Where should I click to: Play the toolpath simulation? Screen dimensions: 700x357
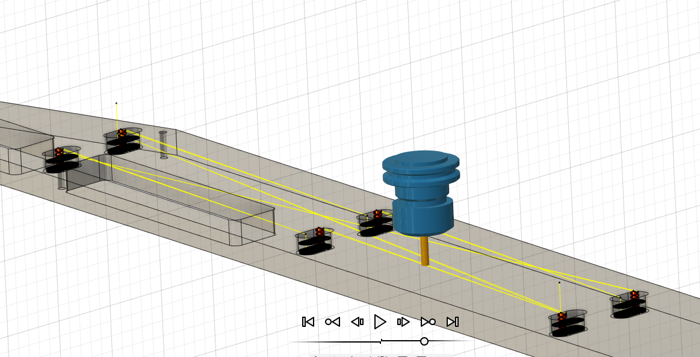[380, 322]
